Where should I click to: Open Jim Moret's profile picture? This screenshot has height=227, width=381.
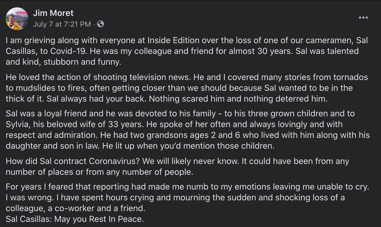point(17,19)
